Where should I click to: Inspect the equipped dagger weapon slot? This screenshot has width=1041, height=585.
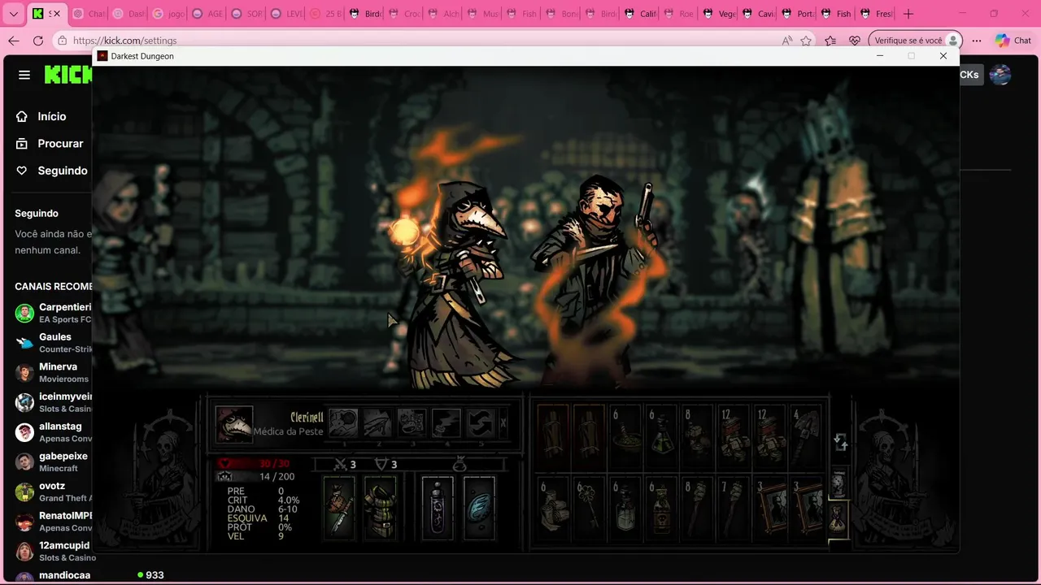(x=339, y=508)
